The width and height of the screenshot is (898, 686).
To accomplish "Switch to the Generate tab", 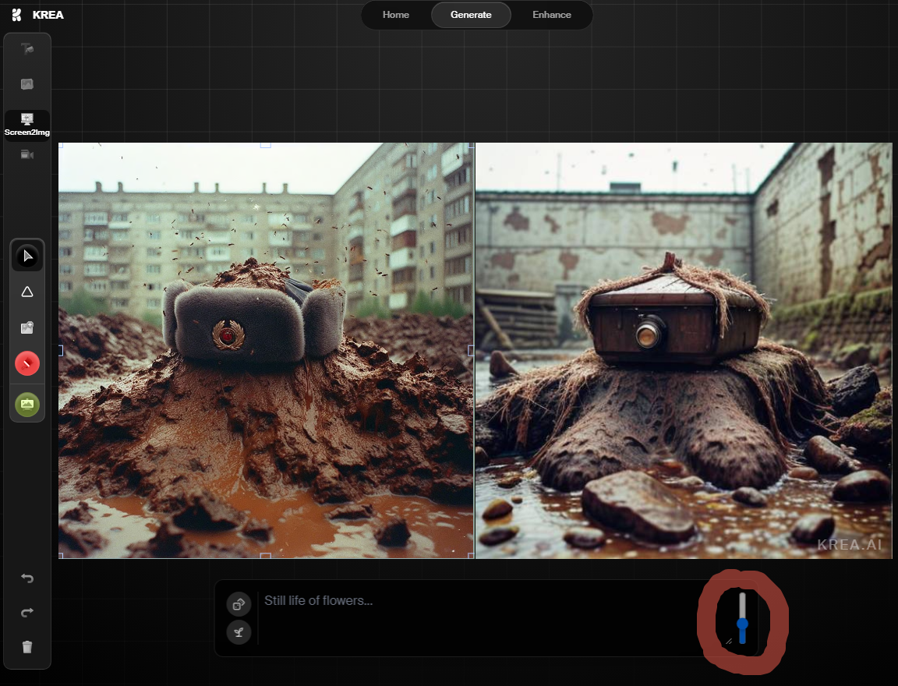I will (471, 15).
